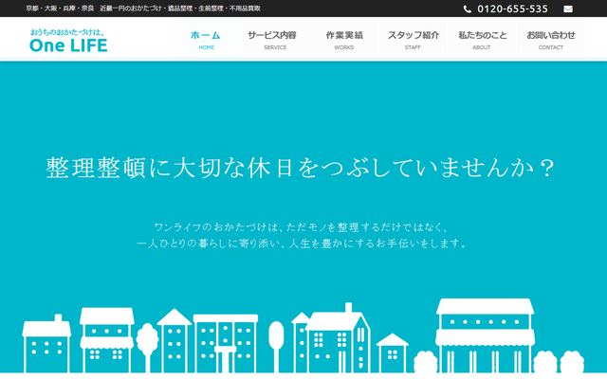Open スタッフ紹介 STAFF menu item
This screenshot has width=607, height=379.
pyautogui.click(x=414, y=40)
